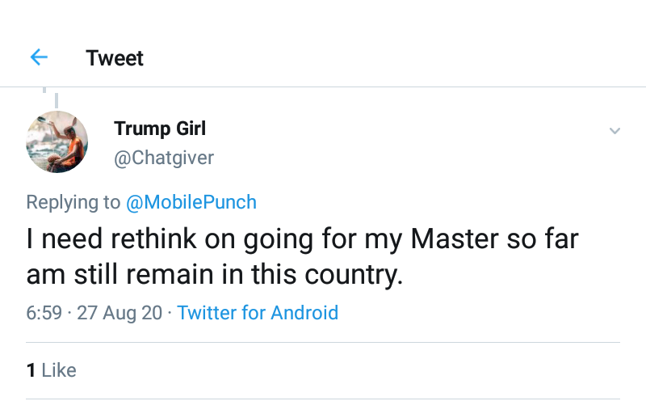646x401 pixels.
Task: Click the Twitter for Android source link
Action: (258, 313)
